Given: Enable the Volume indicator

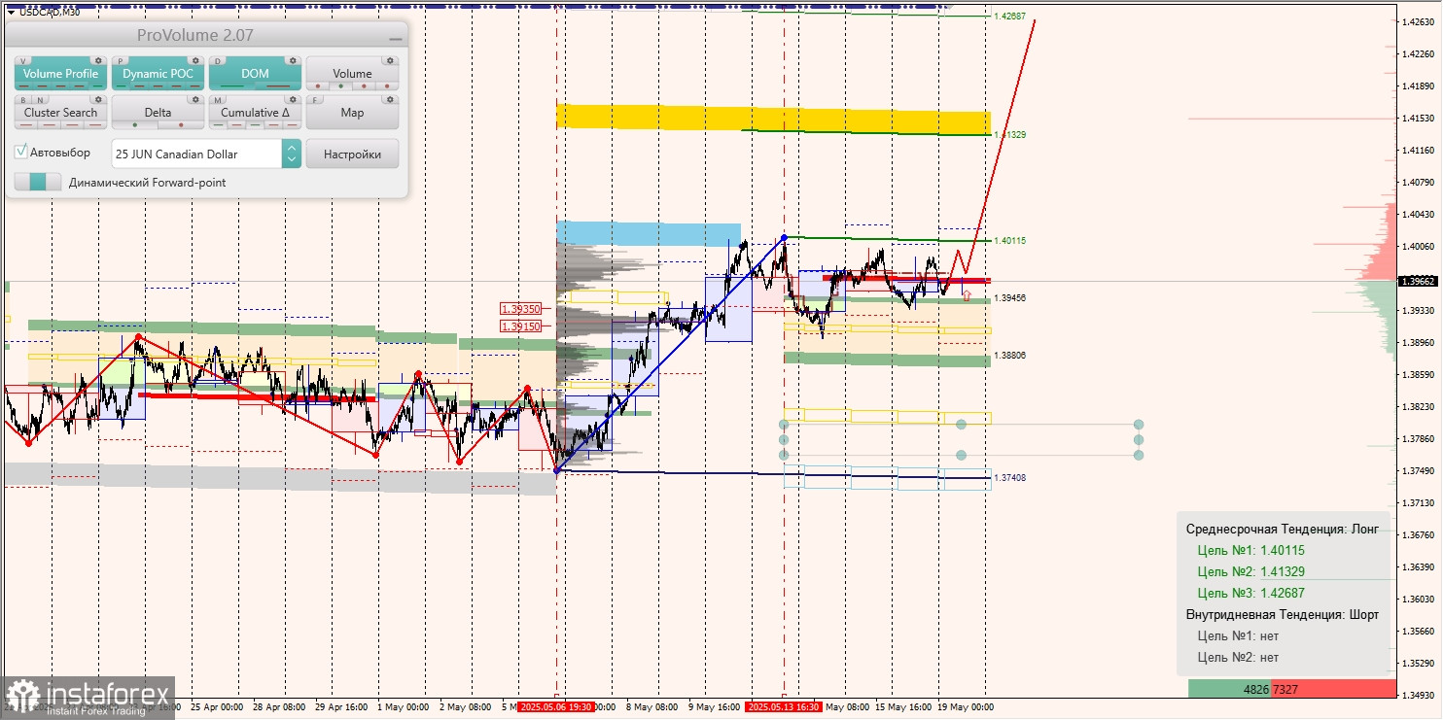Looking at the screenshot, I should [352, 73].
